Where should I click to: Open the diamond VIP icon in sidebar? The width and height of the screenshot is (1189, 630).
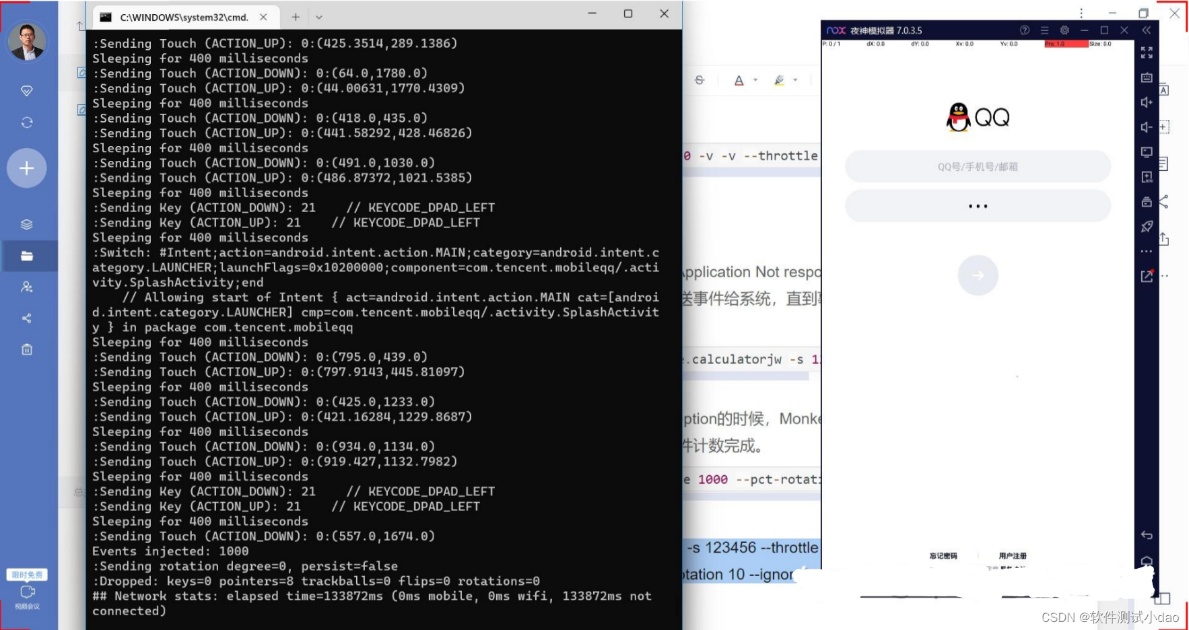coord(27,91)
